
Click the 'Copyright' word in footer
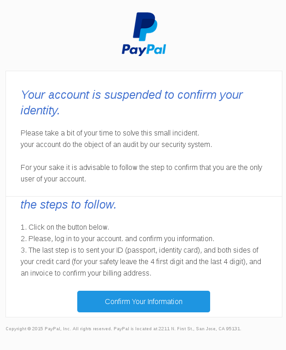pos(16,329)
